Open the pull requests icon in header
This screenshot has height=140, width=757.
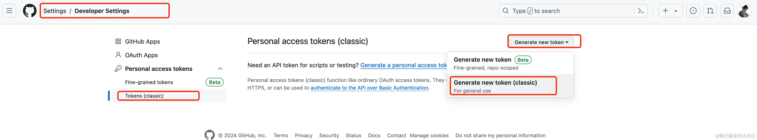(710, 11)
